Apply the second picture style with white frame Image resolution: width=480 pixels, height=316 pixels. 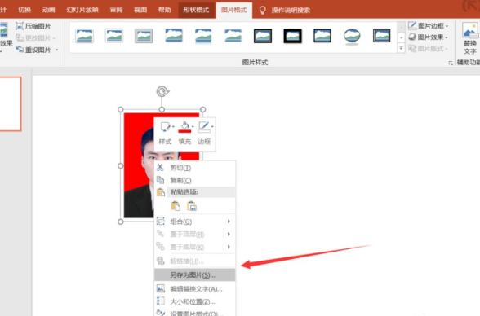114,36
